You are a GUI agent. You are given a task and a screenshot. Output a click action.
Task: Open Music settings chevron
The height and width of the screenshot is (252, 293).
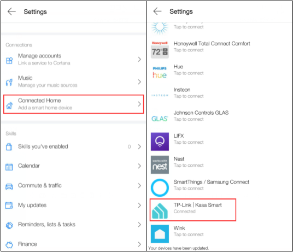139,81
